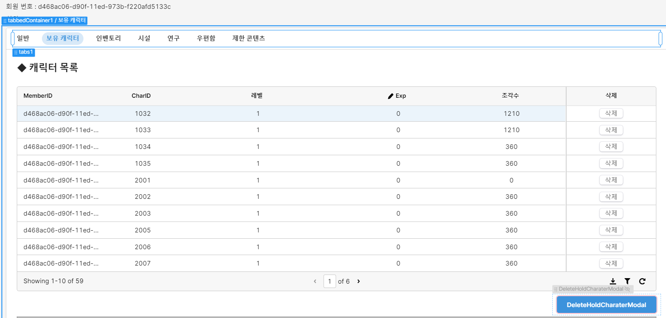Select the 제한 콘텐츠 tab
This screenshot has height=318, width=666.
pos(249,38)
